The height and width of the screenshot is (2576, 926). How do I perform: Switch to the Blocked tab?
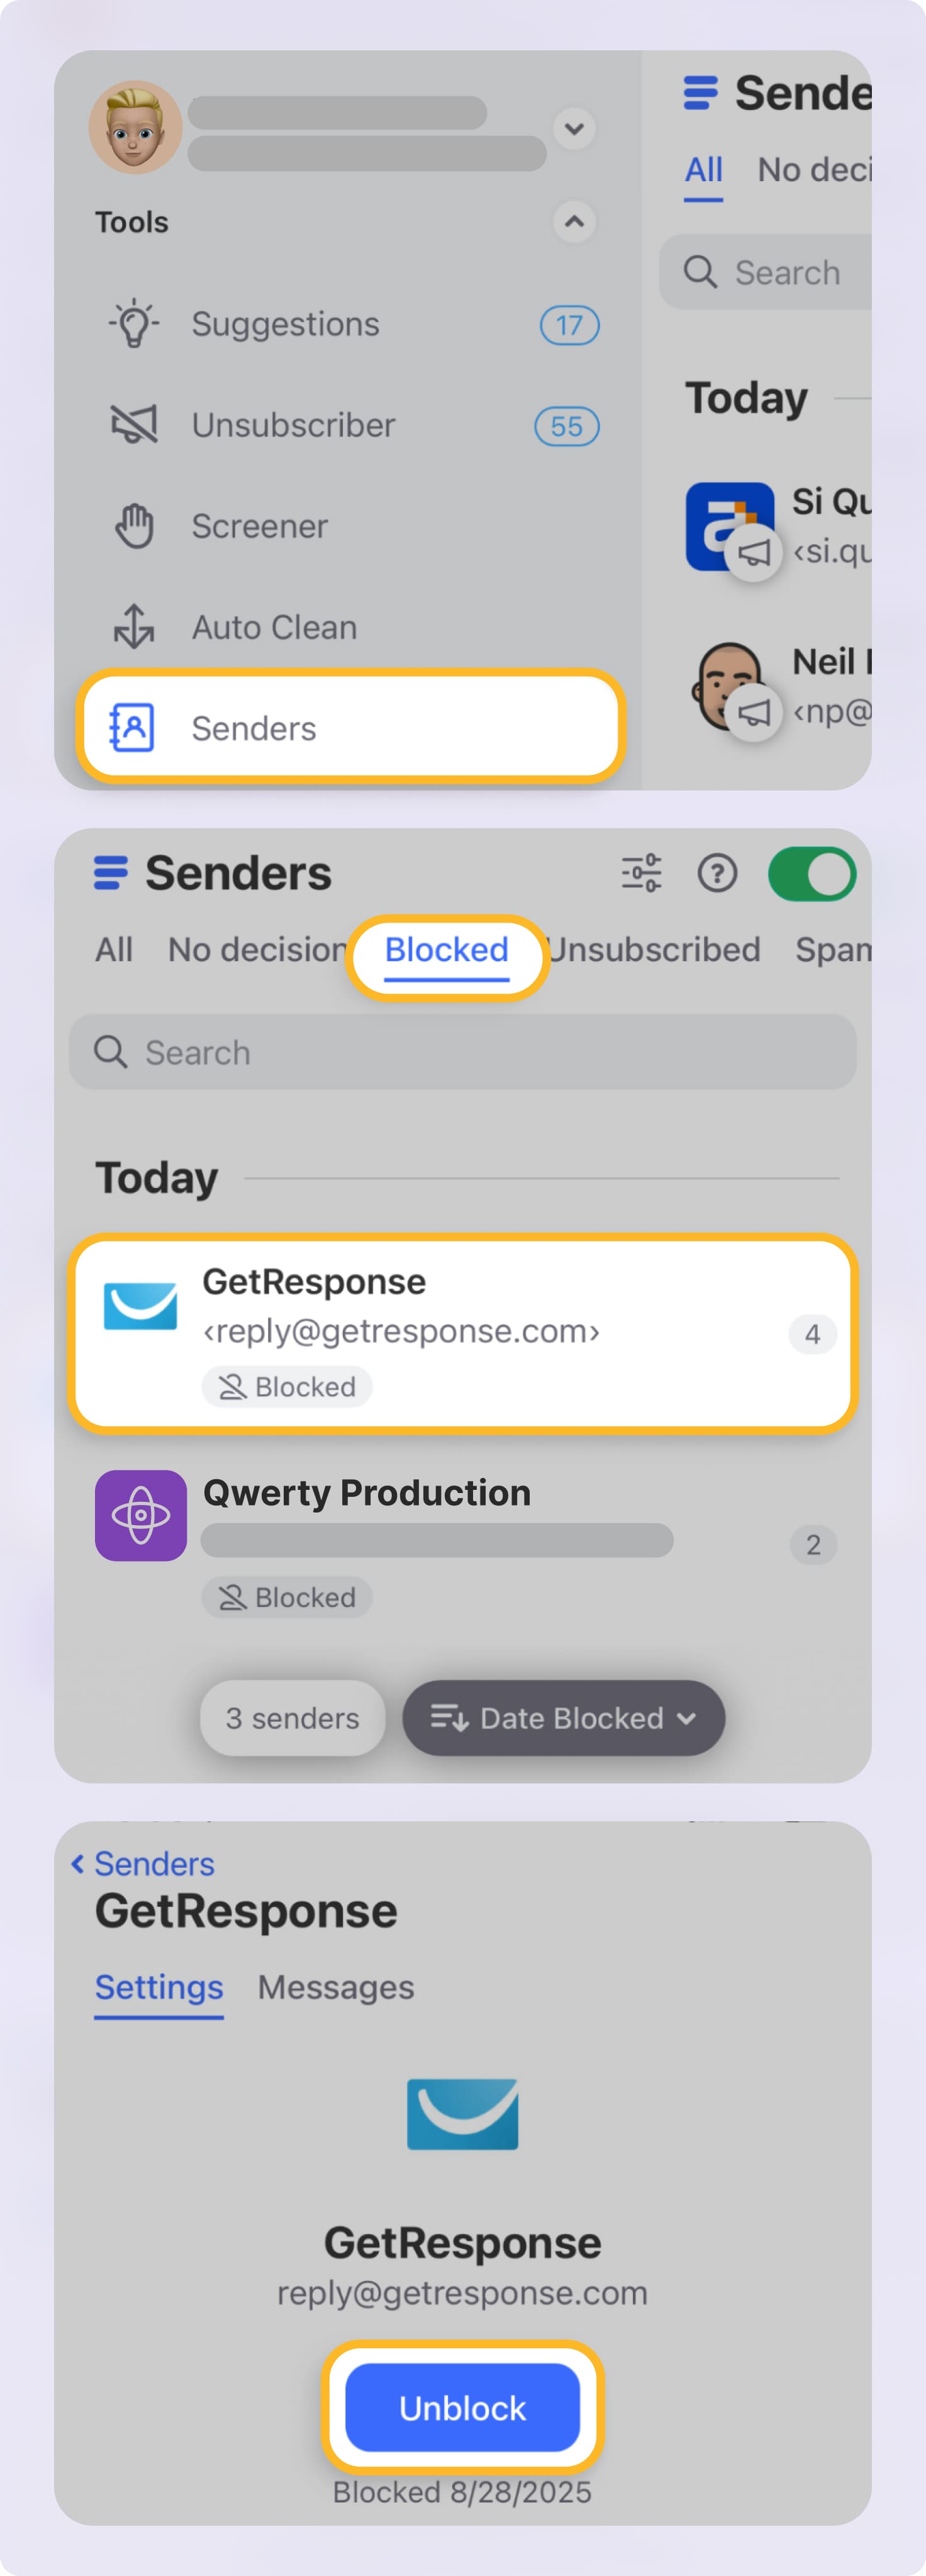coord(446,950)
